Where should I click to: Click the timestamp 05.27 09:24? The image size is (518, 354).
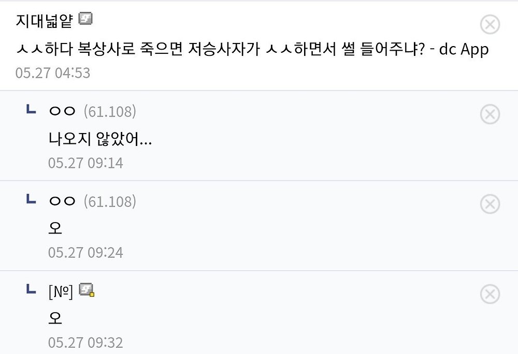(85, 253)
